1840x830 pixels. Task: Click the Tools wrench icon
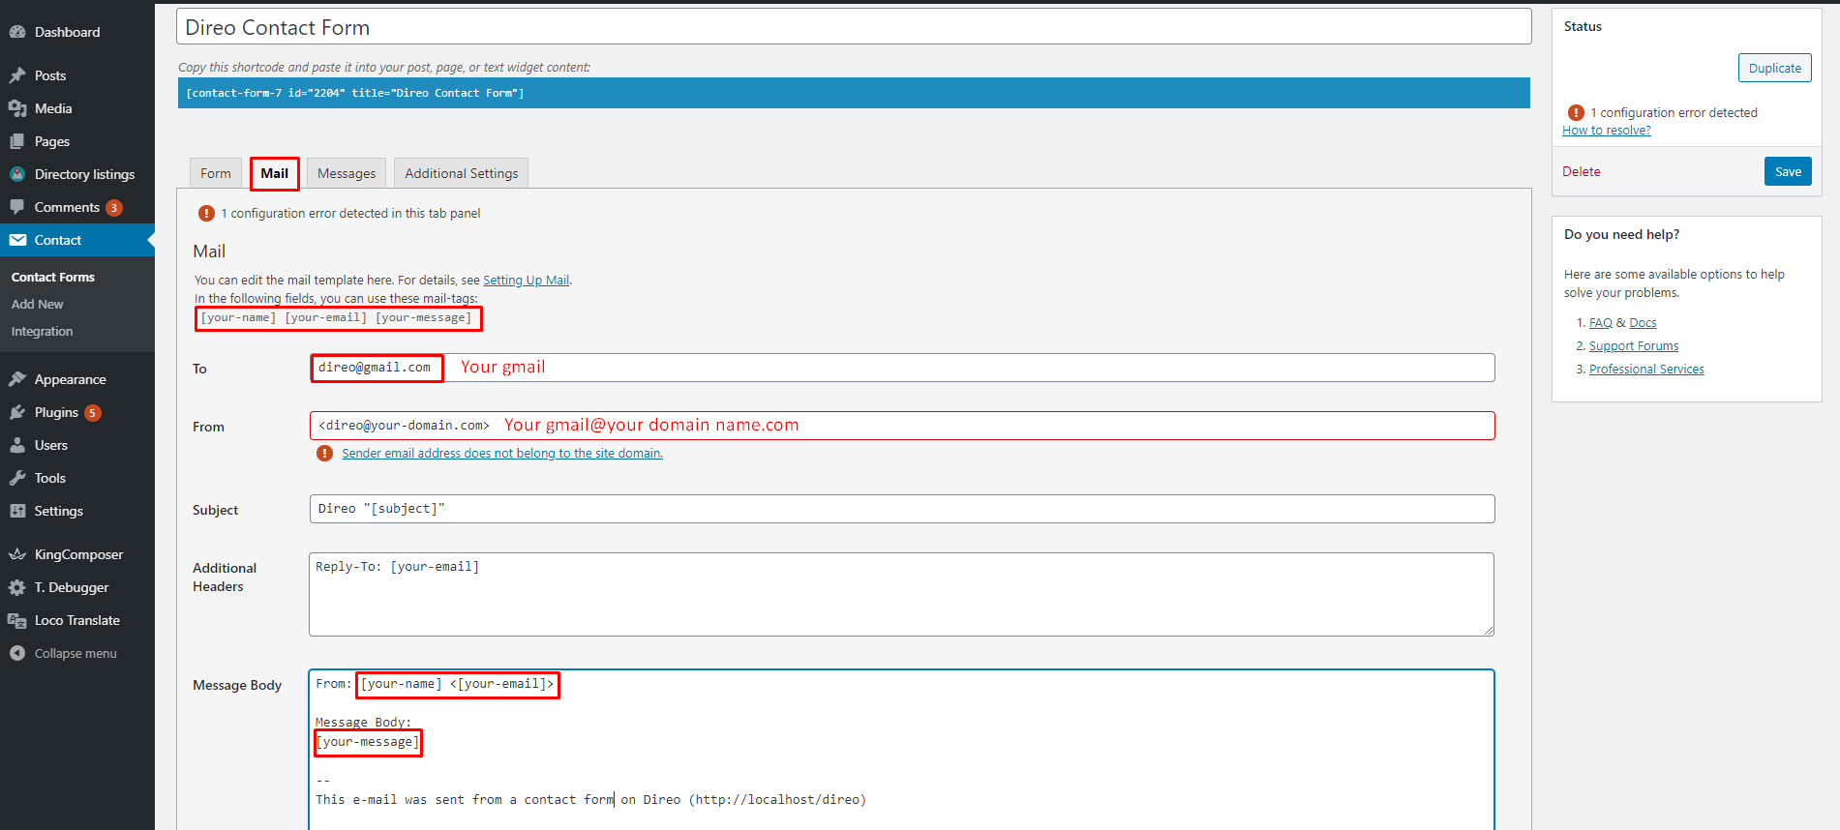17,478
